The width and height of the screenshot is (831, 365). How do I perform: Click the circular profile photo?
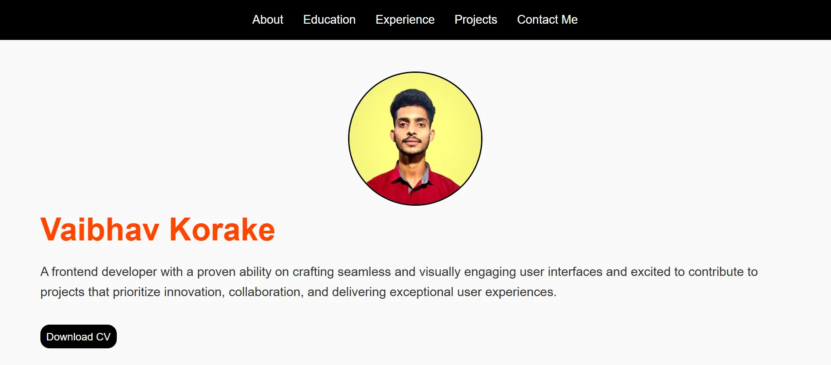click(415, 138)
